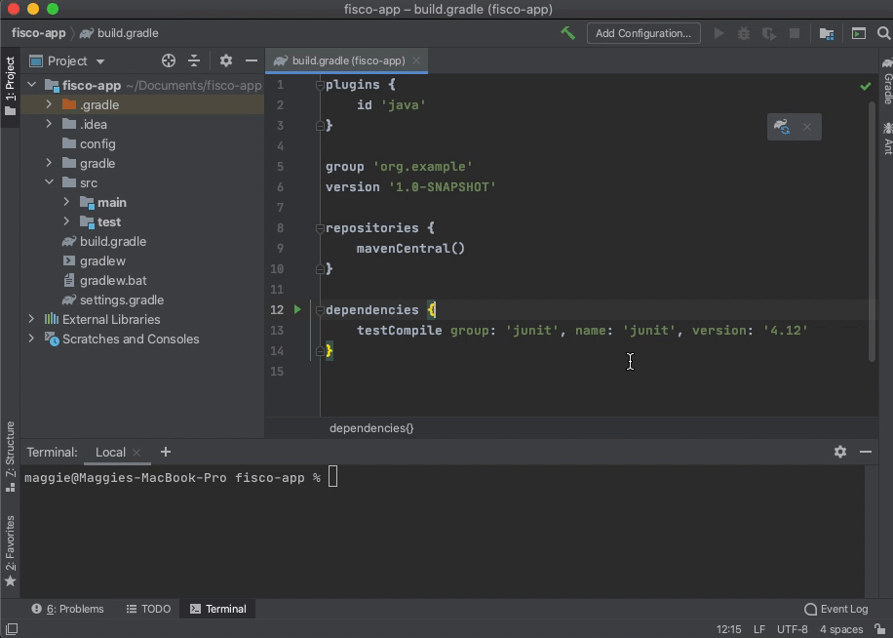Click the Run play icon in toolbar
This screenshot has width=893, height=638.
tap(719, 33)
